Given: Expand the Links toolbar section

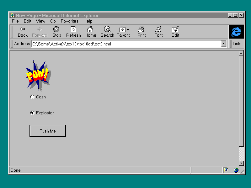Looking at the screenshot, I should (237, 44).
